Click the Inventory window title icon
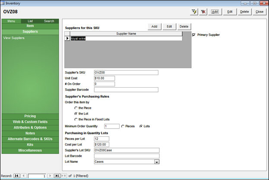The image size is (269, 180). click(3, 3)
